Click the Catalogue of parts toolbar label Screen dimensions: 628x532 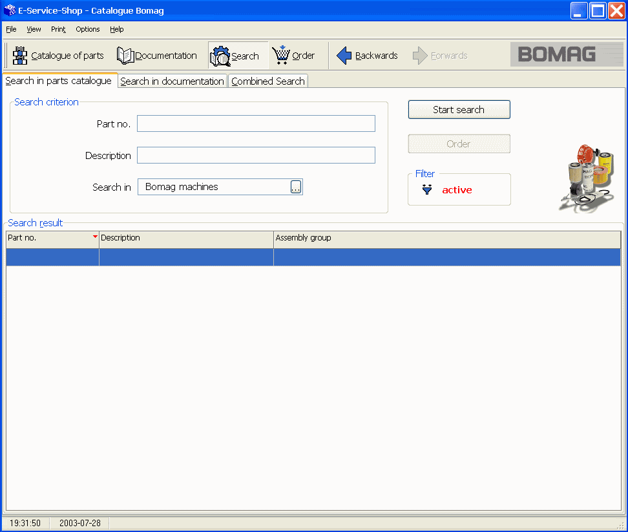[67, 56]
